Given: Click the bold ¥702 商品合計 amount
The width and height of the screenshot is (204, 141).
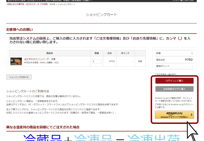Looking at the screenshot, I should [x=188, y=60].
